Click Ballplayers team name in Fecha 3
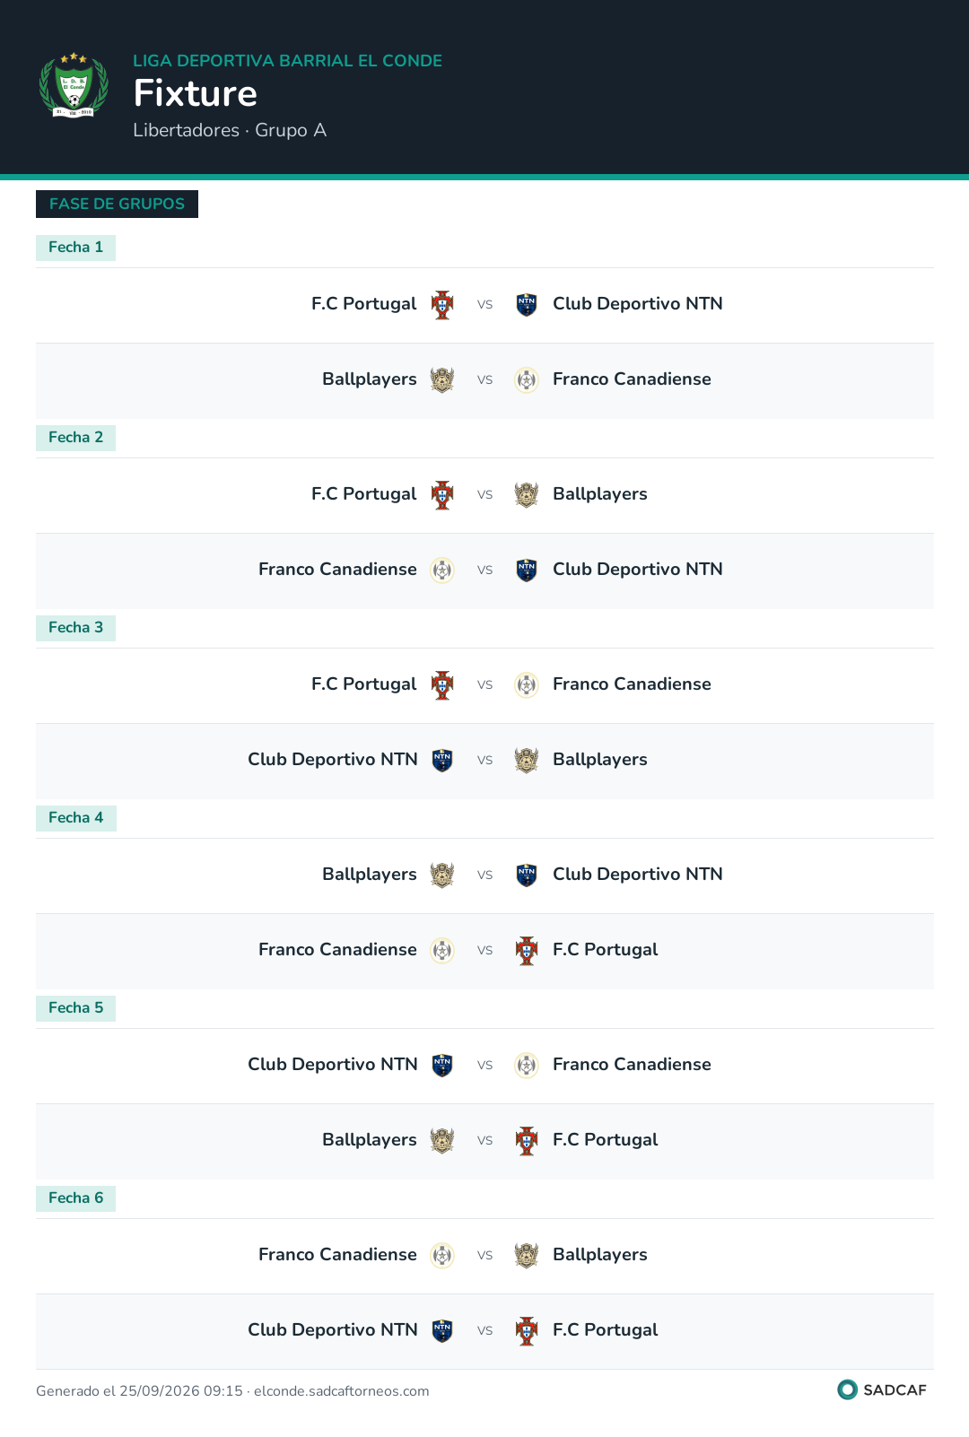The image size is (969, 1437). pyautogui.click(x=599, y=760)
